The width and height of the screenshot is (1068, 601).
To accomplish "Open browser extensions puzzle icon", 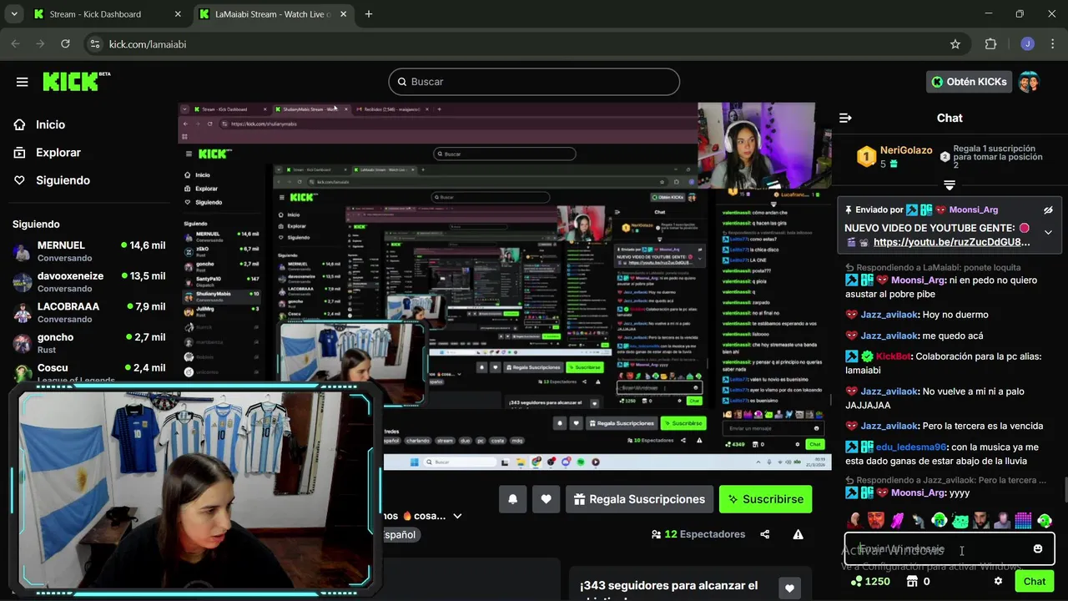I will 991,44.
